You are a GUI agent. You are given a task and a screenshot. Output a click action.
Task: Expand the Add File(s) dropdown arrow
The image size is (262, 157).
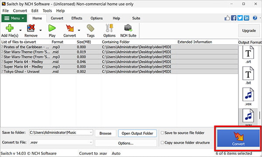[x=21, y=31]
